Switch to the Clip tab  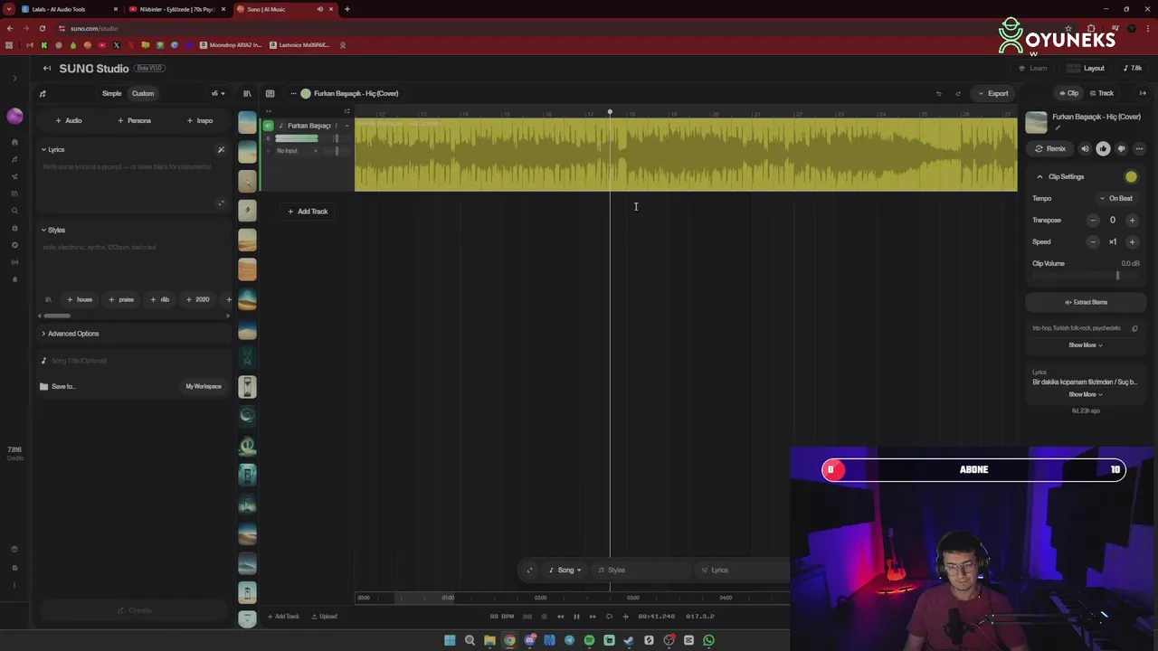1069,93
